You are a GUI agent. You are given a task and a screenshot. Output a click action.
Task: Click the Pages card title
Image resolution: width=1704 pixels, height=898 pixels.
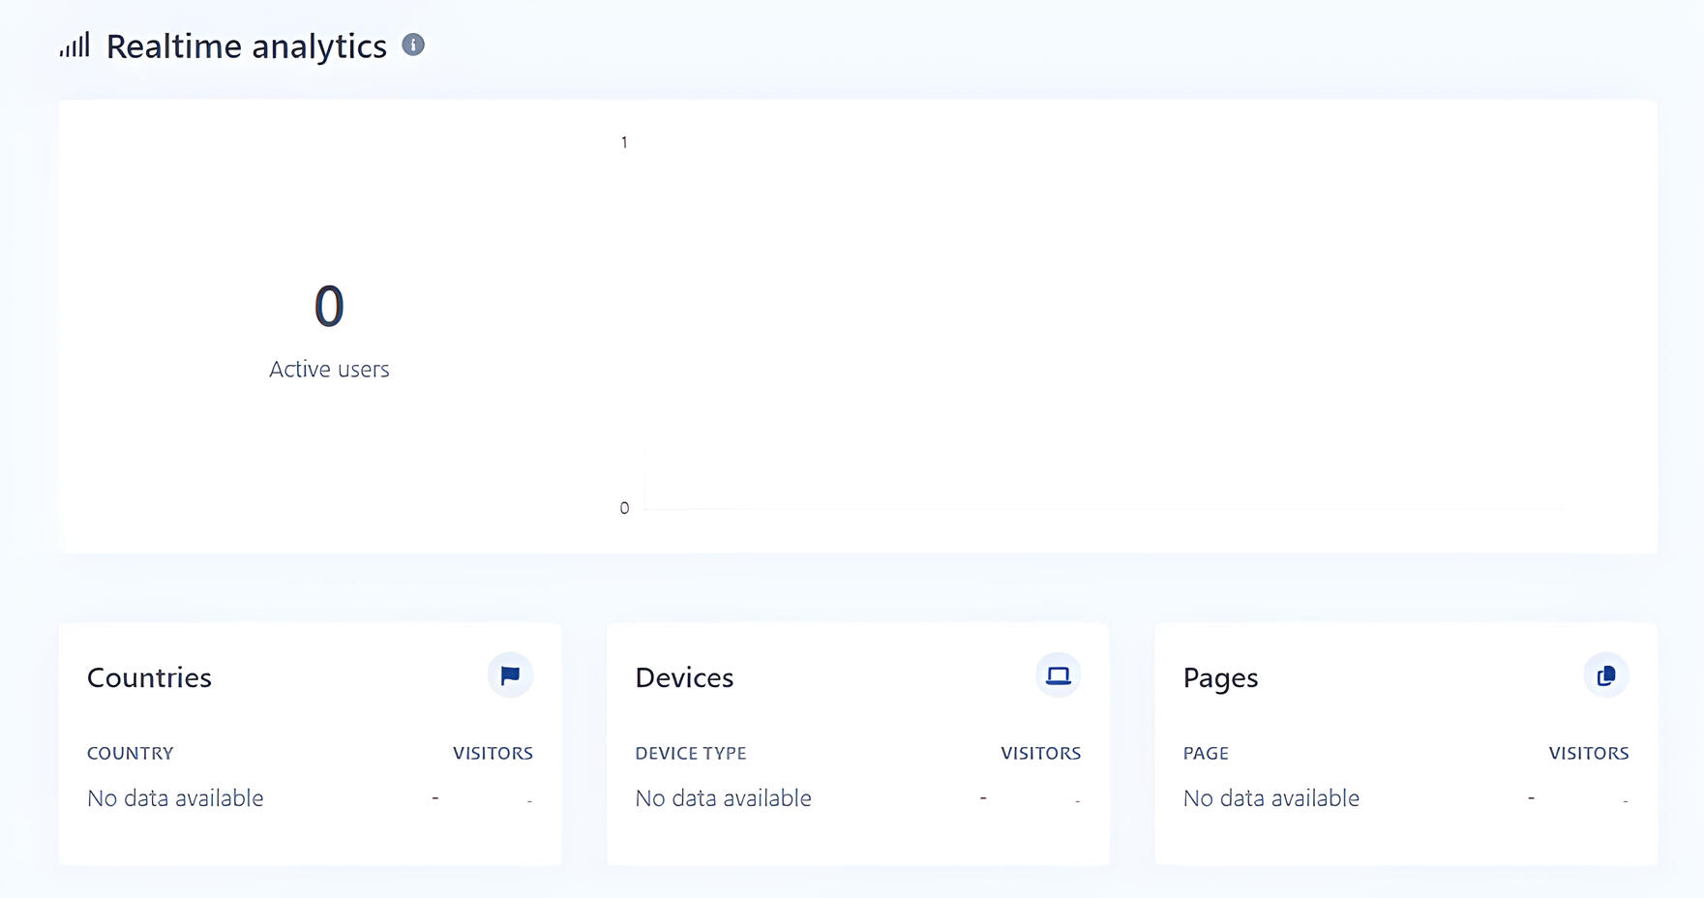[x=1220, y=677]
